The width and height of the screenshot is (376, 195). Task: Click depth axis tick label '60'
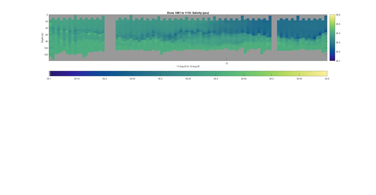47,35
